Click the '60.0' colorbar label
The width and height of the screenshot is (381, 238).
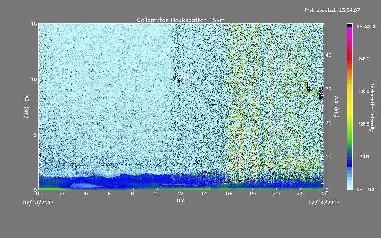point(364,157)
